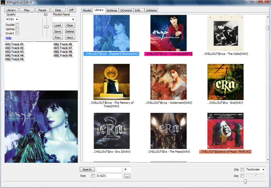The height and width of the screenshot is (188, 271).
Task: Switch to the Playlist tab
Action: coord(87,10)
